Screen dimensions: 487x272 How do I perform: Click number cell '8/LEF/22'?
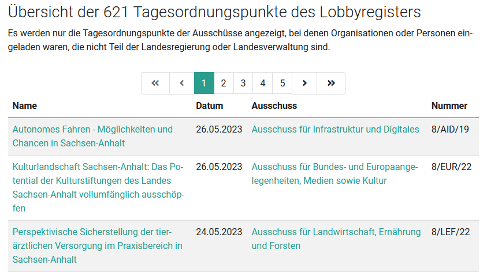tap(451, 232)
